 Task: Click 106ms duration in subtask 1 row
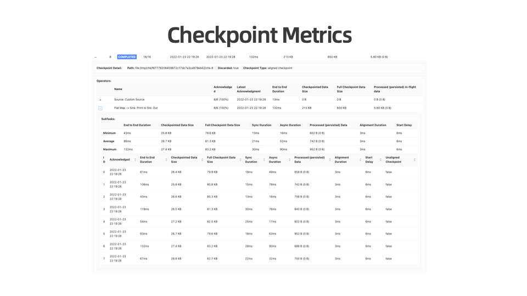144,185
